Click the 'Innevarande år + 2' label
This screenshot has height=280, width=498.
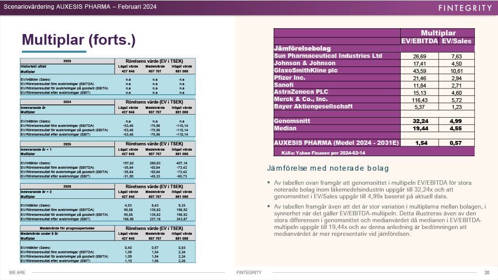[36, 192]
